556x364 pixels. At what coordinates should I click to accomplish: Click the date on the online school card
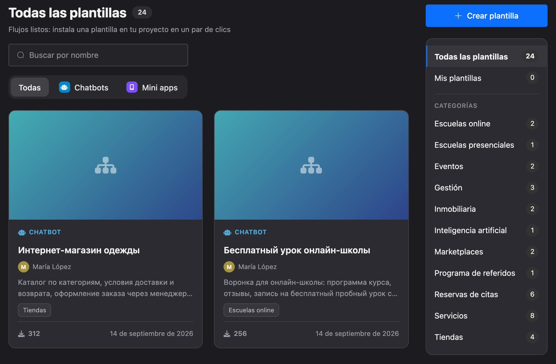pyautogui.click(x=357, y=334)
